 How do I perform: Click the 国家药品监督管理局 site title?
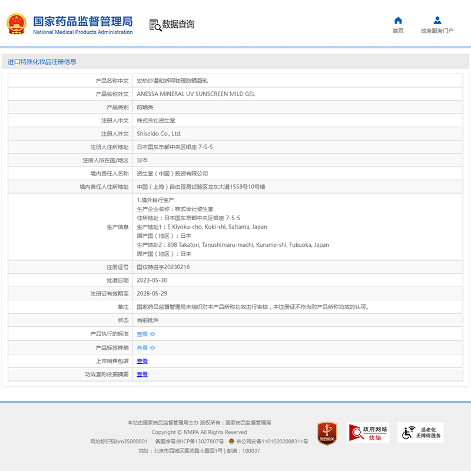(x=82, y=21)
